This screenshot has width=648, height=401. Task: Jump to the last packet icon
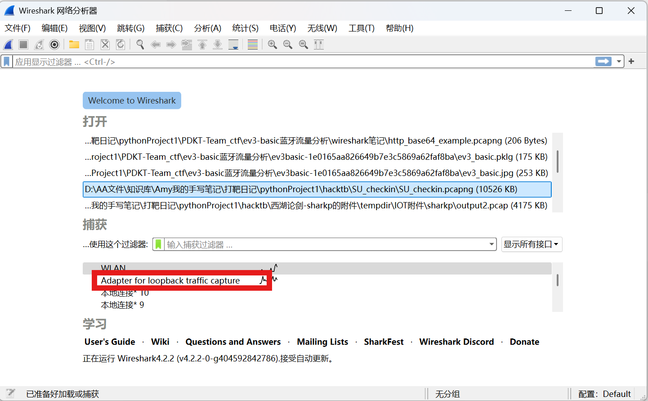[218, 45]
